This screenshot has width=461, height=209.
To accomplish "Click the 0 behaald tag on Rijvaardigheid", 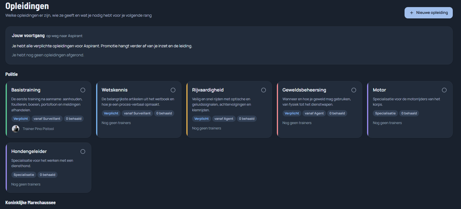I will (x=247, y=119).
